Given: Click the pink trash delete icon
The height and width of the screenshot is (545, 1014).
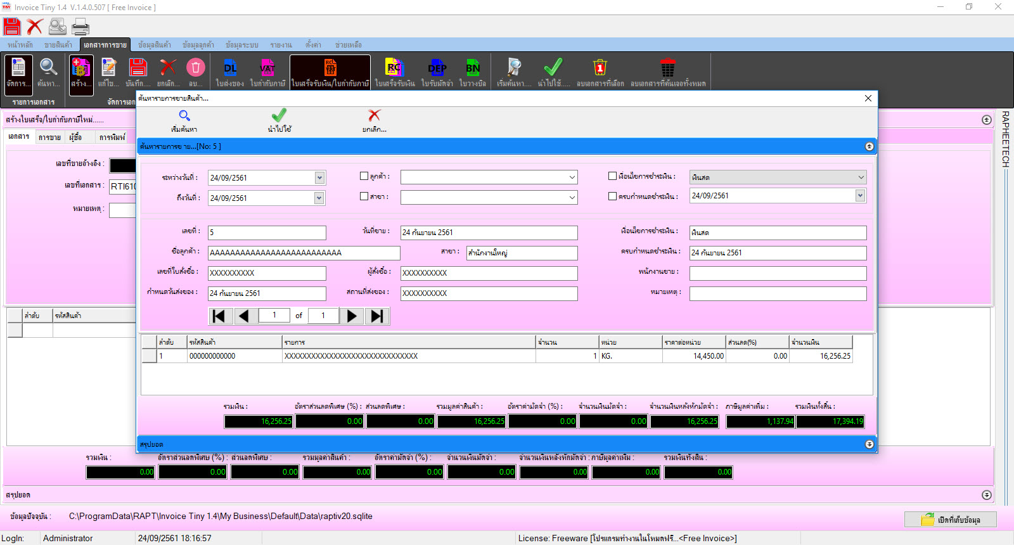Looking at the screenshot, I should pos(195,68).
